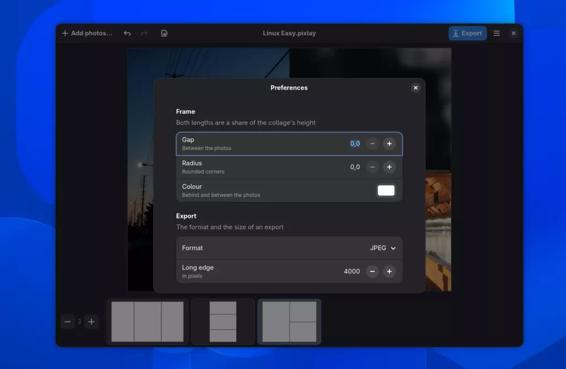Increase the Long edge pixel value
The height and width of the screenshot is (369, 566).
[389, 272]
